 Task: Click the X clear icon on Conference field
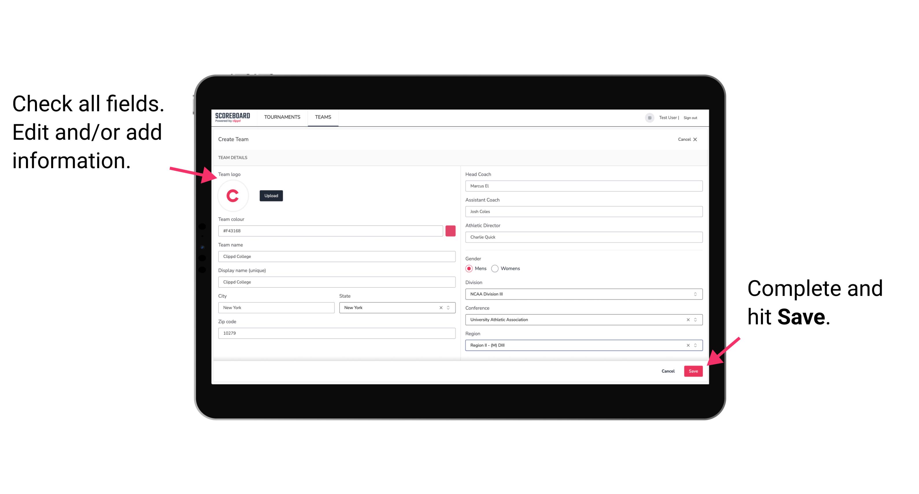click(x=687, y=320)
